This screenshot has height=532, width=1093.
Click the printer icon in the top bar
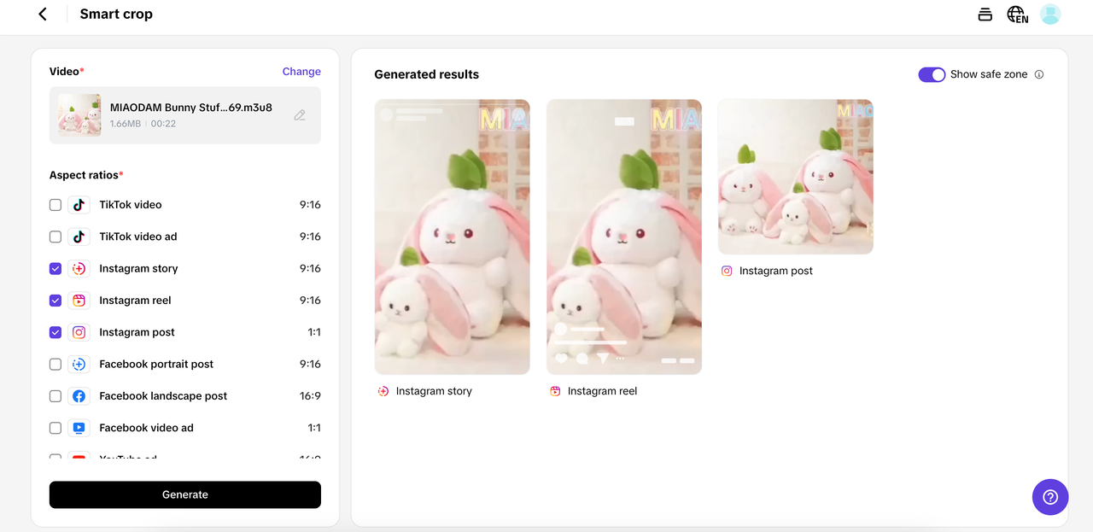985,14
